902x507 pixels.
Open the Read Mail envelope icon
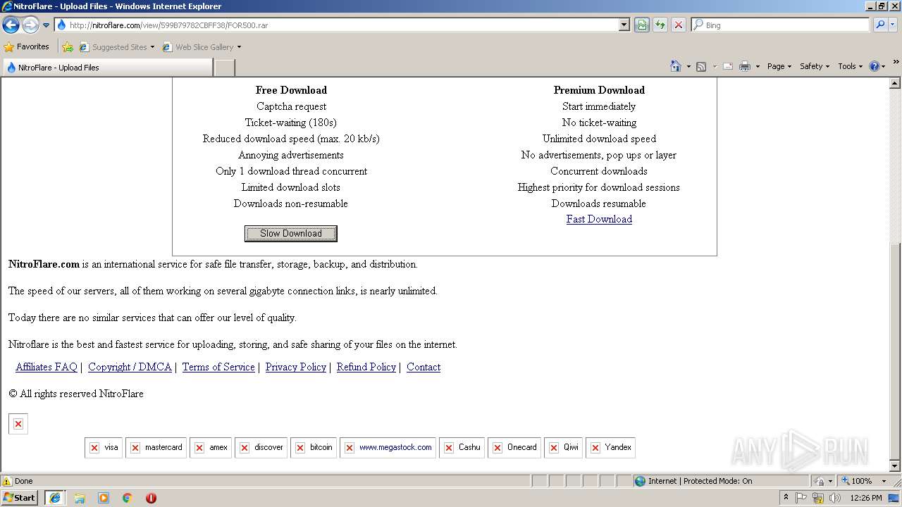(x=728, y=66)
